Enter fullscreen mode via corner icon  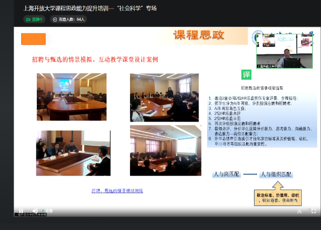click(x=314, y=211)
